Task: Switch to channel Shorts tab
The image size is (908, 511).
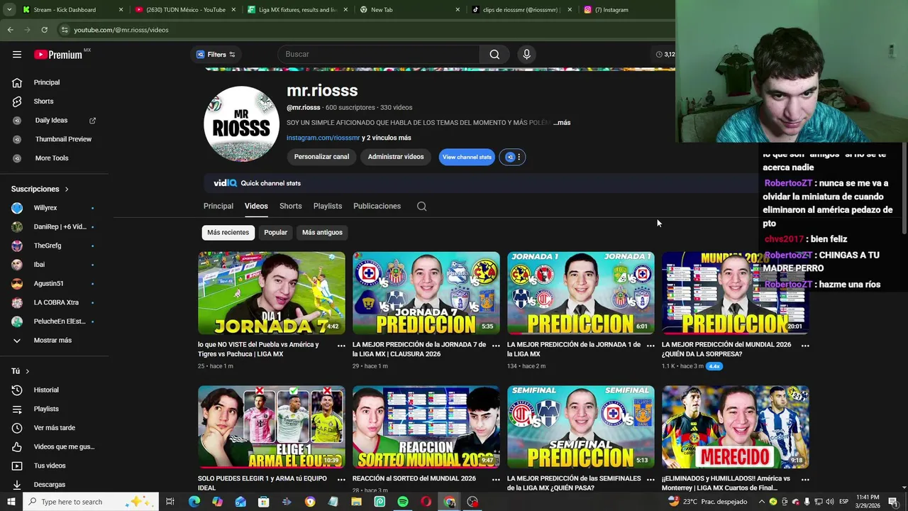Action: click(290, 206)
